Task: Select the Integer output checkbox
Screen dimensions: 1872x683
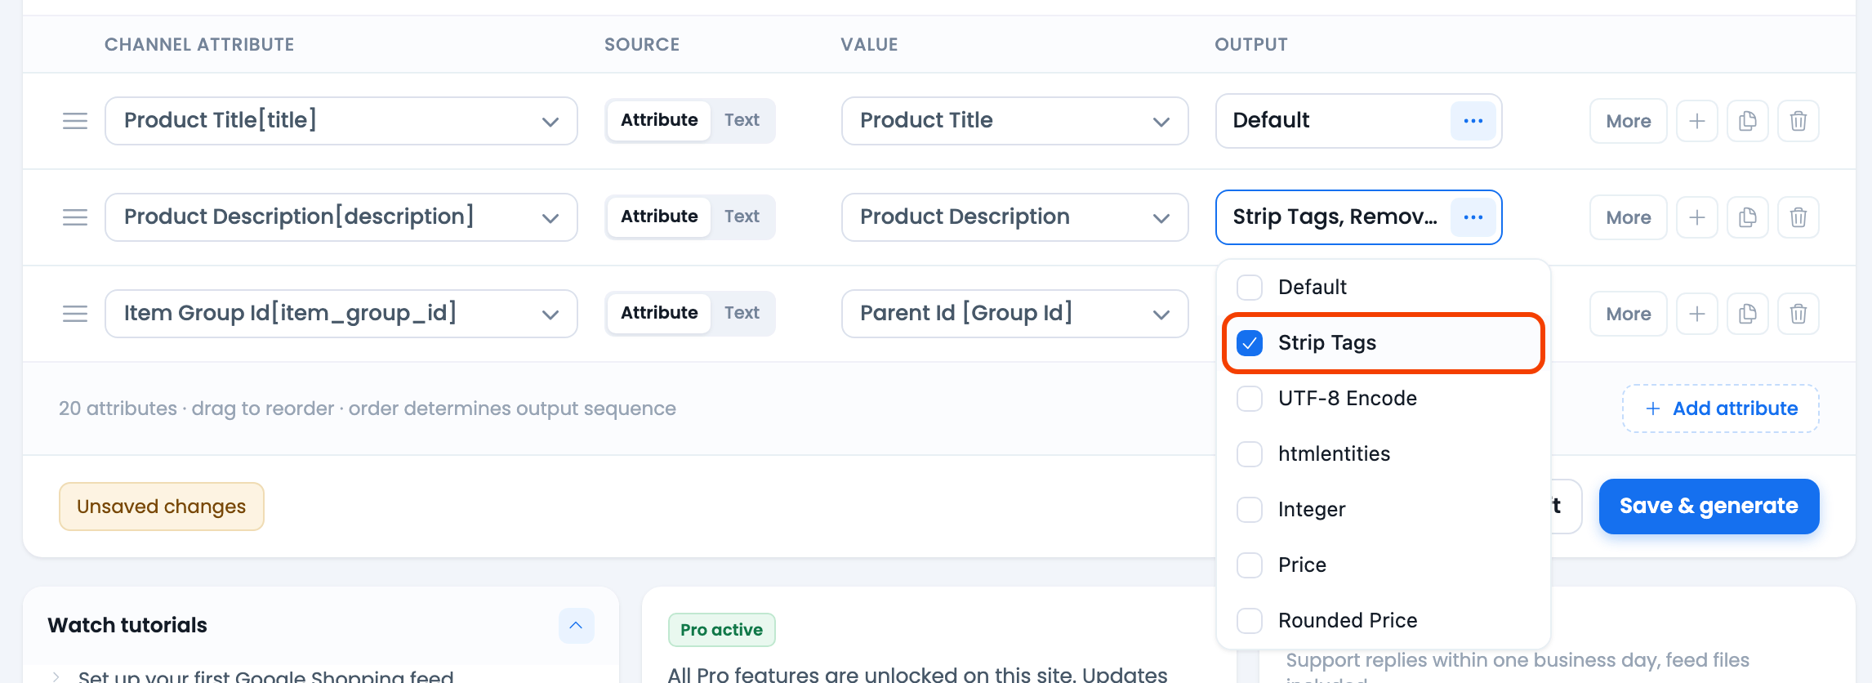Action: click(x=1250, y=510)
